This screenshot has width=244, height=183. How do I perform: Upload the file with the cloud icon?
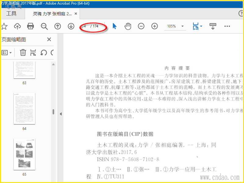[17, 26]
